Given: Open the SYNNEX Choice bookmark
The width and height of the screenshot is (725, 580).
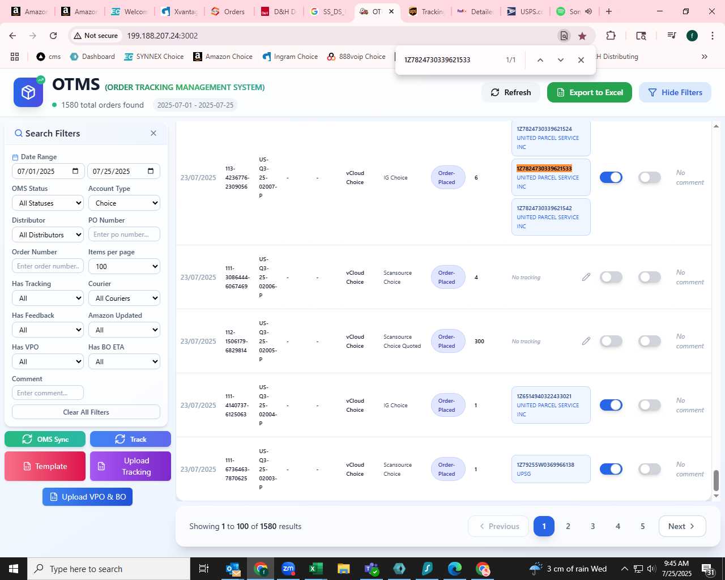Looking at the screenshot, I should tap(154, 57).
